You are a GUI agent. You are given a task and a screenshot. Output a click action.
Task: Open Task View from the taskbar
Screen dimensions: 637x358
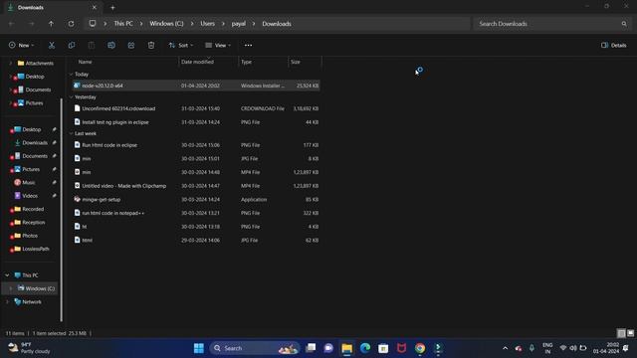click(x=311, y=348)
